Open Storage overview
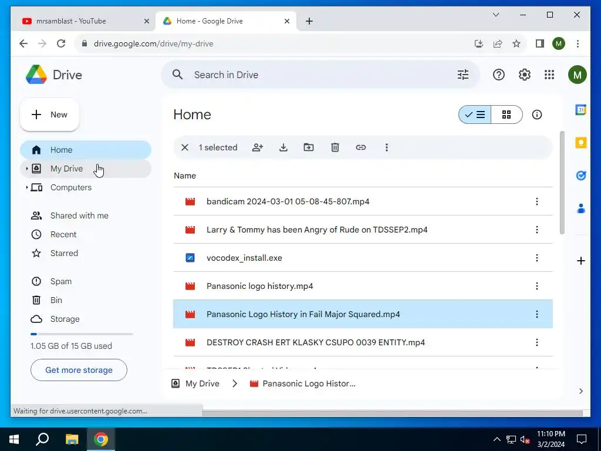The image size is (601, 451). point(86,319)
